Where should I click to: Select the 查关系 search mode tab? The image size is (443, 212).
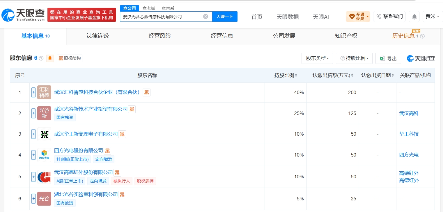[168, 8]
